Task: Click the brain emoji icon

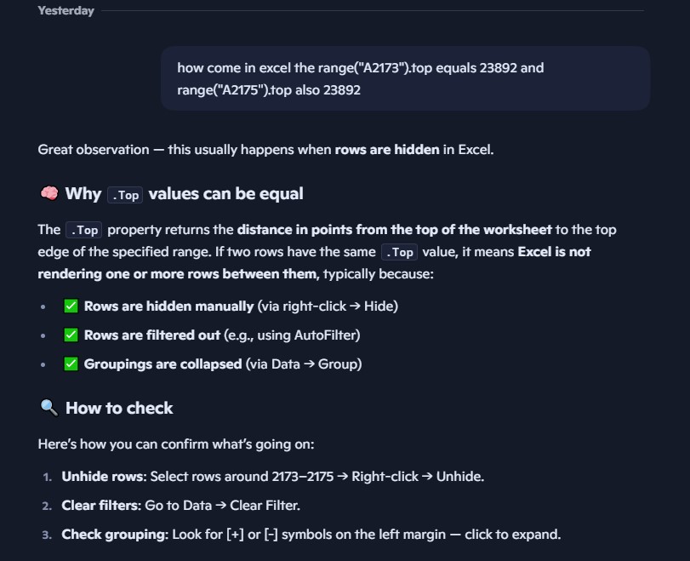Action: pos(48,194)
